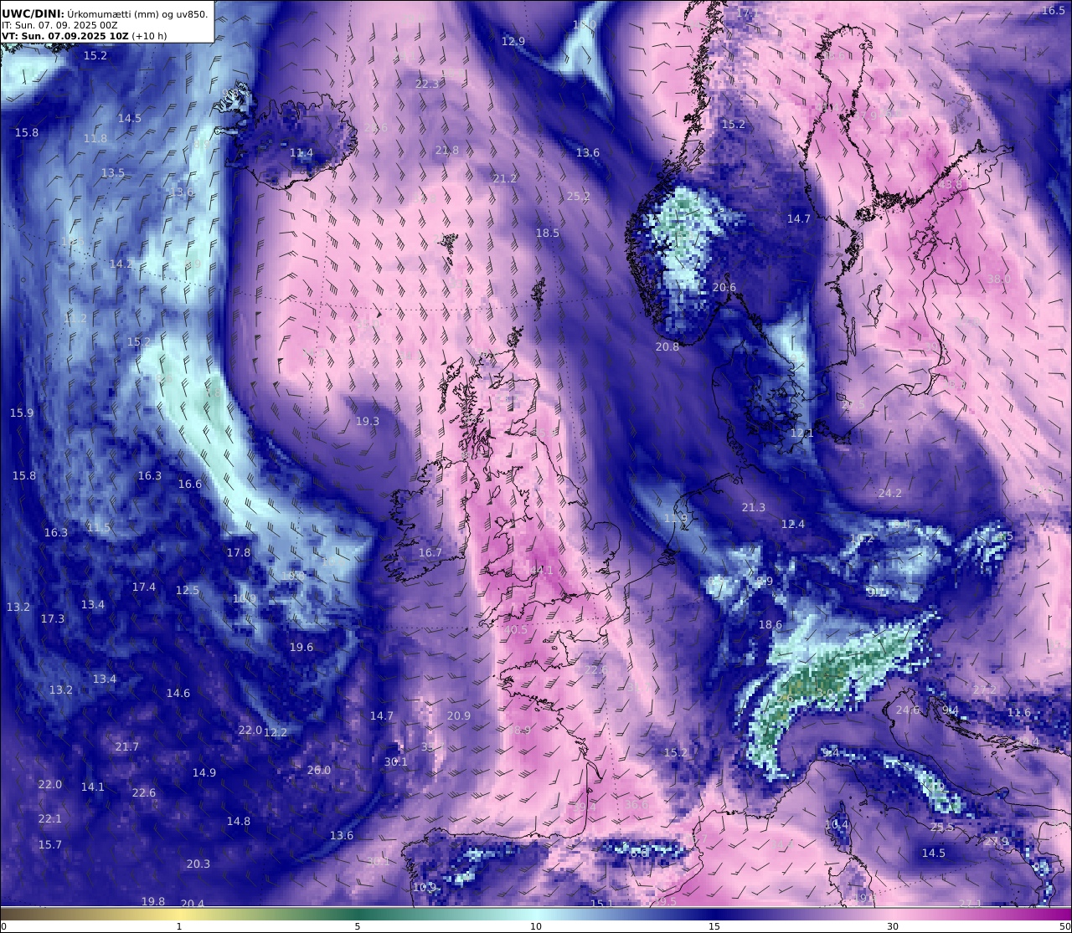Click the map value '21.2'
Image resolution: width=1072 pixels, height=933 pixels.
[x=505, y=179]
